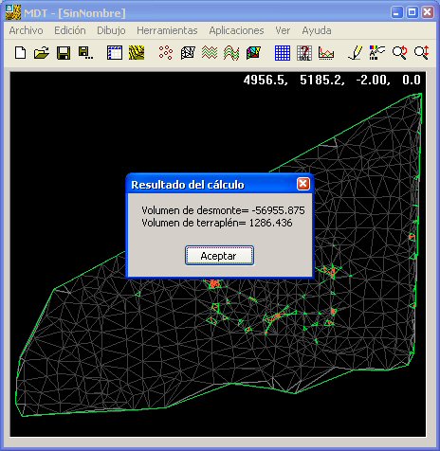Click the pencil drawing tool icon

click(x=356, y=53)
